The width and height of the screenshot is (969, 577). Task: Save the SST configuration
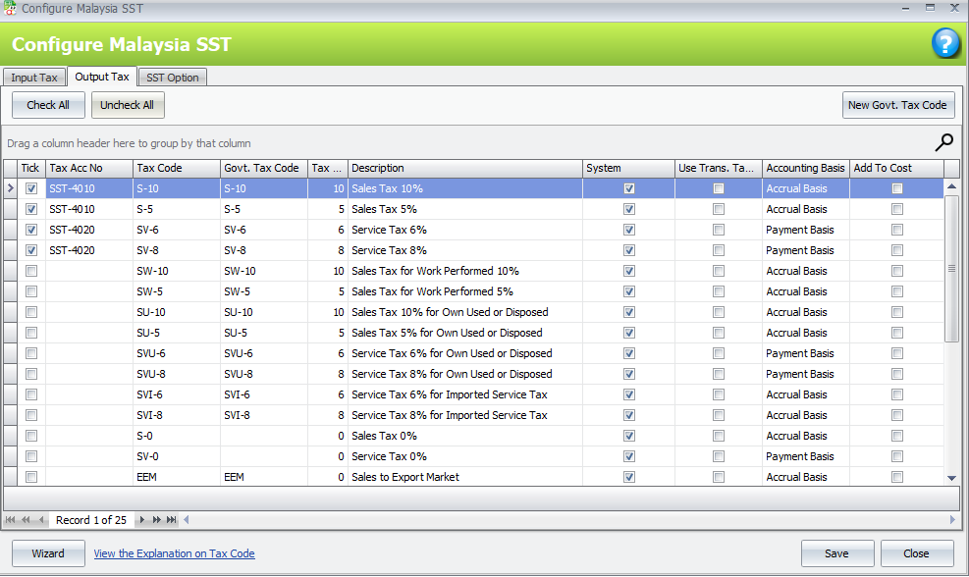(837, 553)
